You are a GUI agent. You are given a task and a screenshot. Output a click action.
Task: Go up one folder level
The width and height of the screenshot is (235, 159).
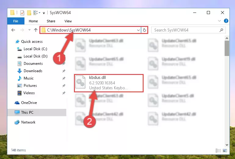pos(36,30)
